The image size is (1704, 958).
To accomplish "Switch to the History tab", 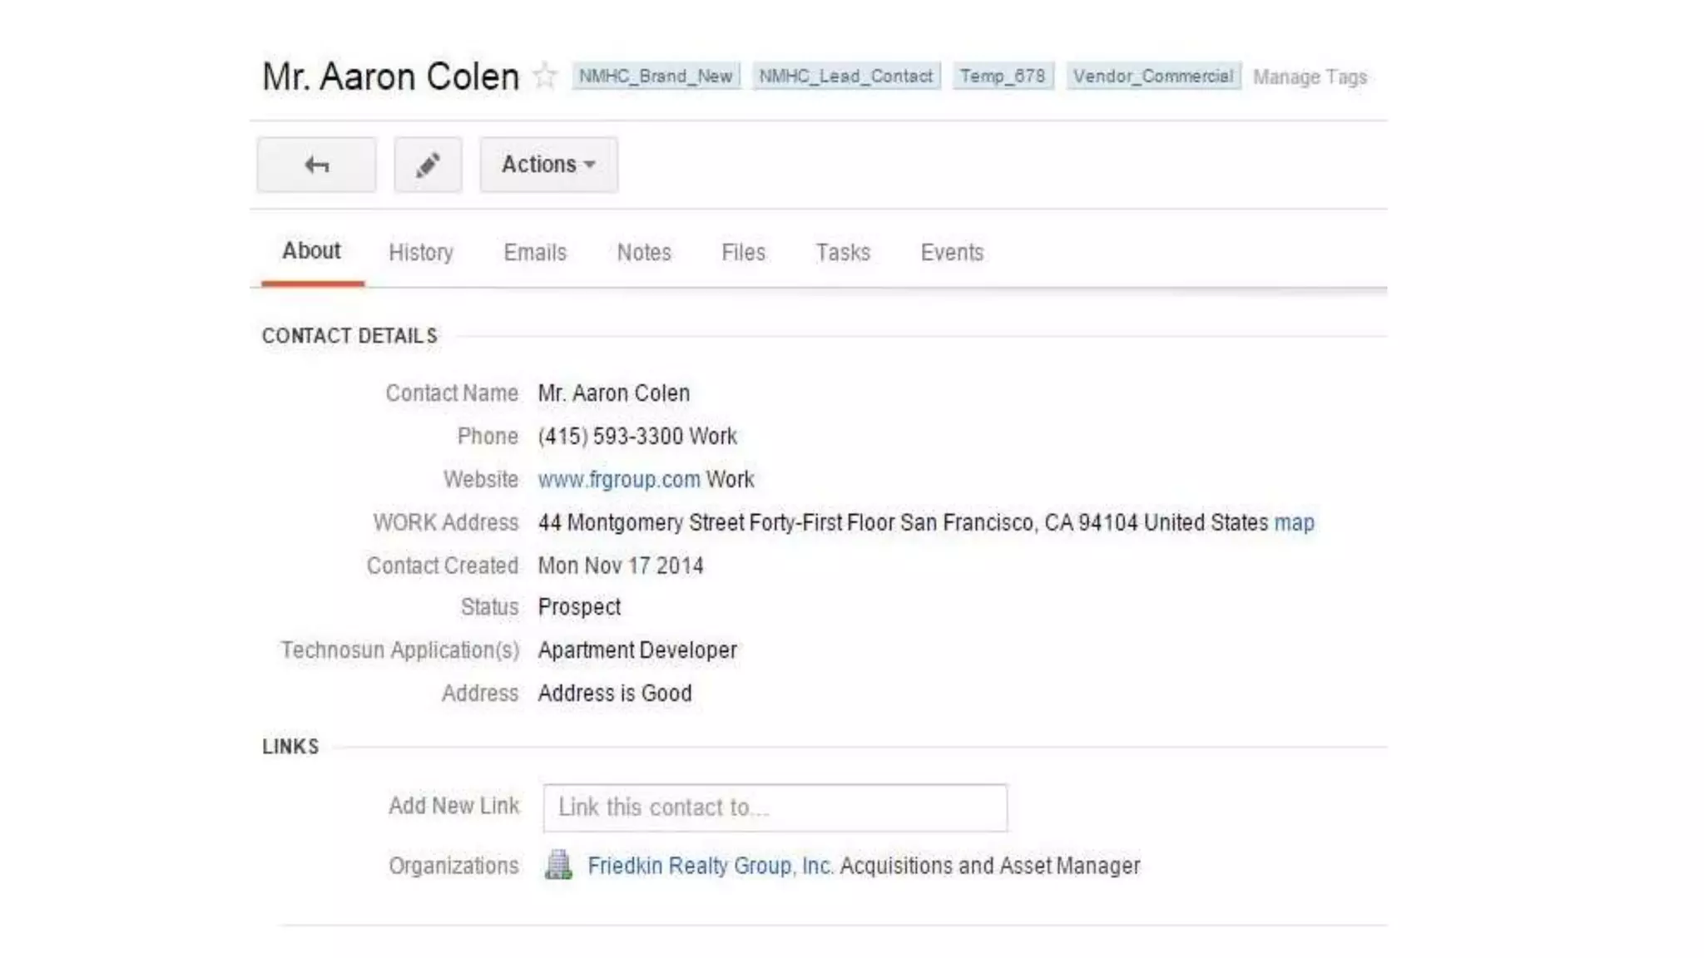I will [x=421, y=252].
